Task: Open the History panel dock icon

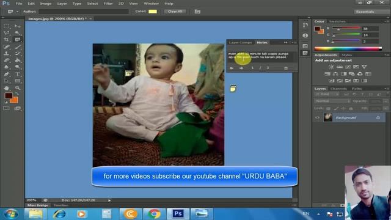Action: point(305,25)
